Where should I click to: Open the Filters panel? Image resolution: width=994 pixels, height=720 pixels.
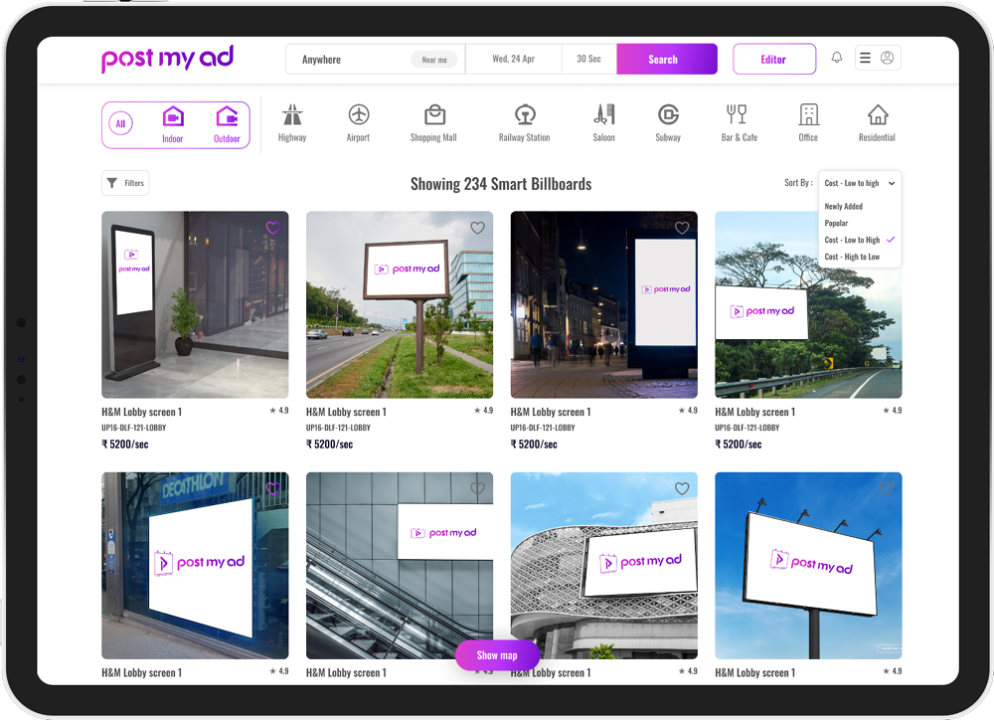[125, 183]
